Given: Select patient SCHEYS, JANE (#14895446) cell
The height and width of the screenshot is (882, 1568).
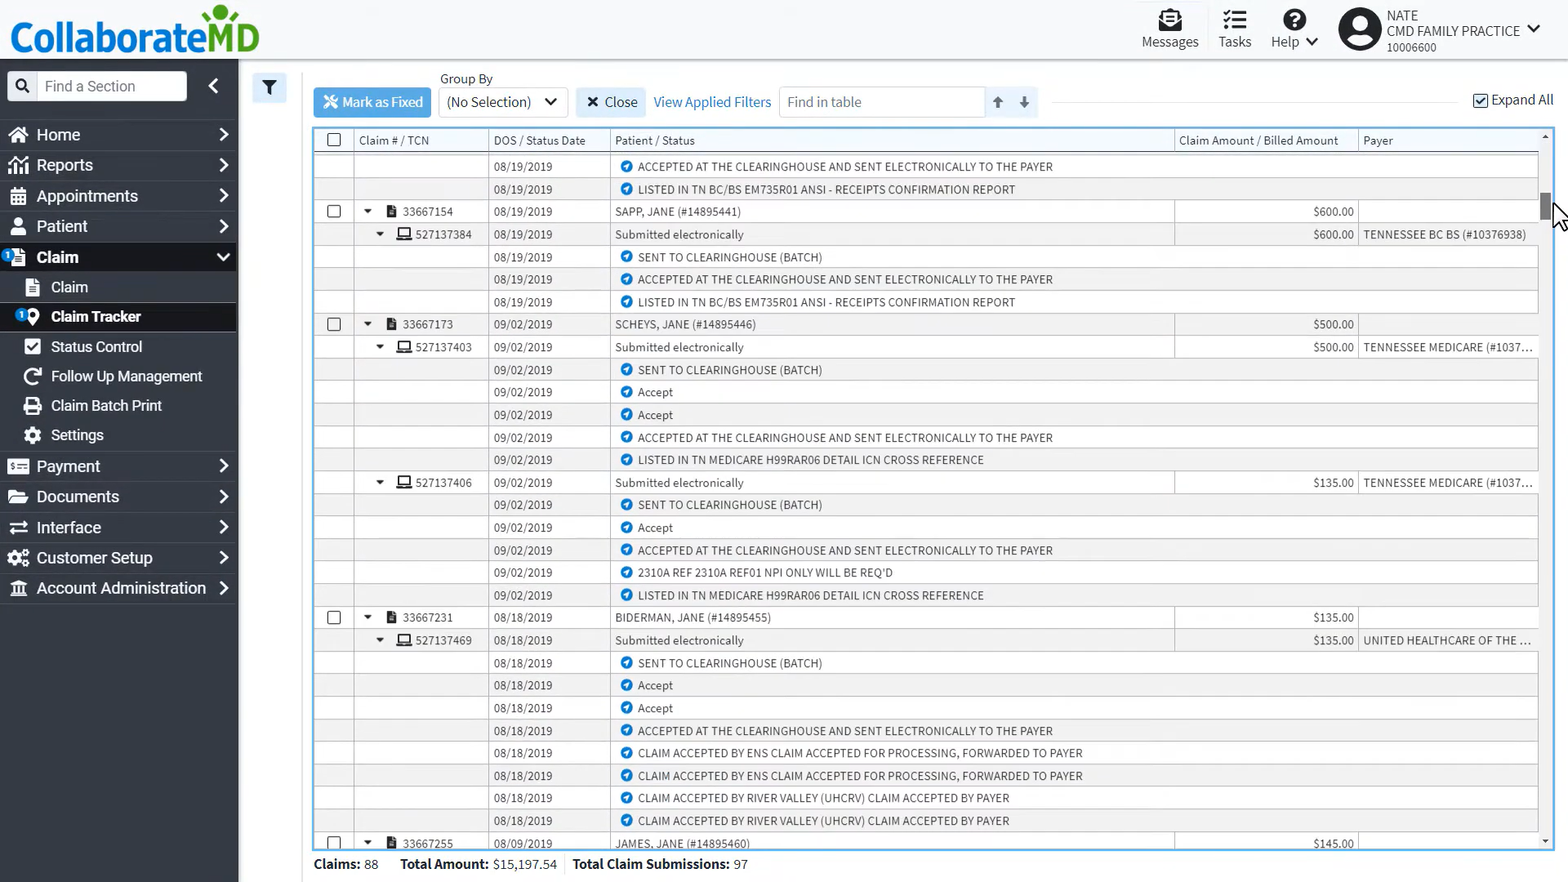Looking at the screenshot, I should [893, 324].
